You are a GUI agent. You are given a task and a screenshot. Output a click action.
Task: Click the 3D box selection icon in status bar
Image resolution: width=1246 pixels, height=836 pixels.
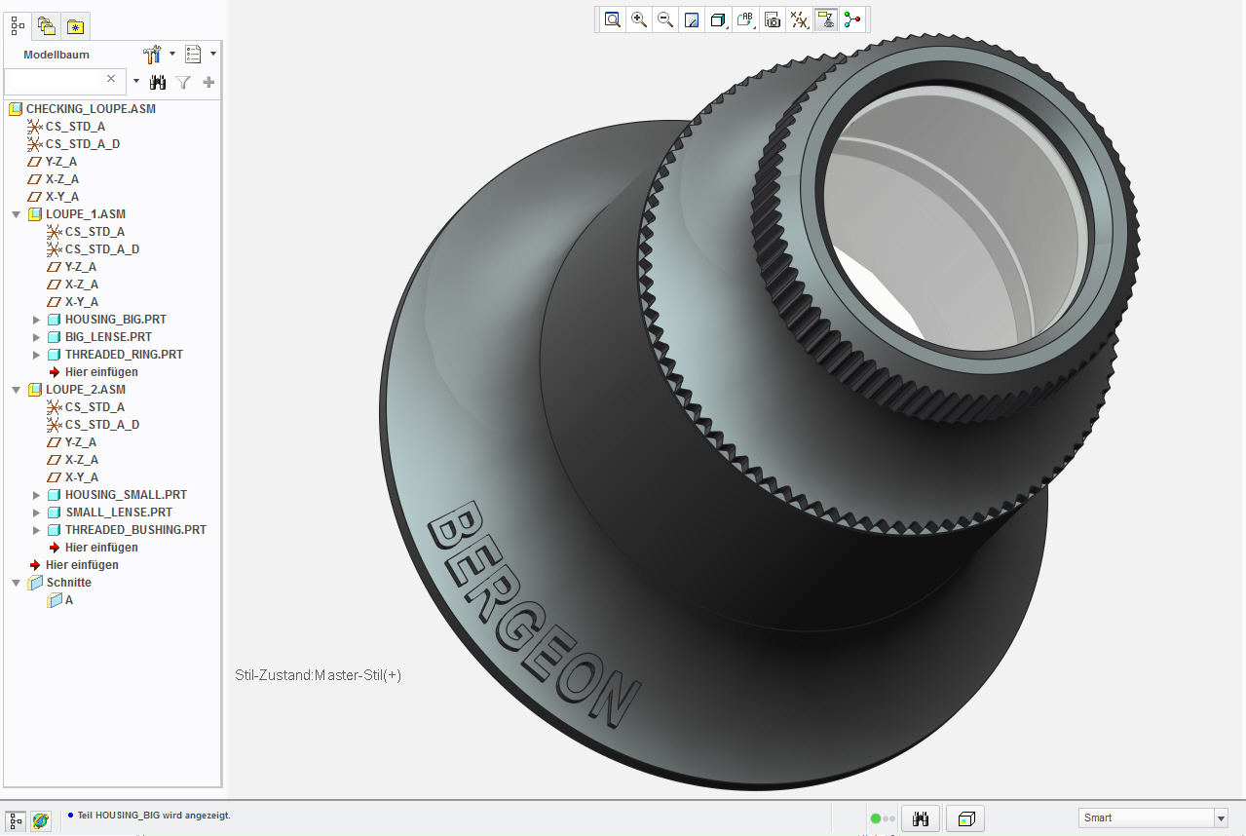(965, 818)
